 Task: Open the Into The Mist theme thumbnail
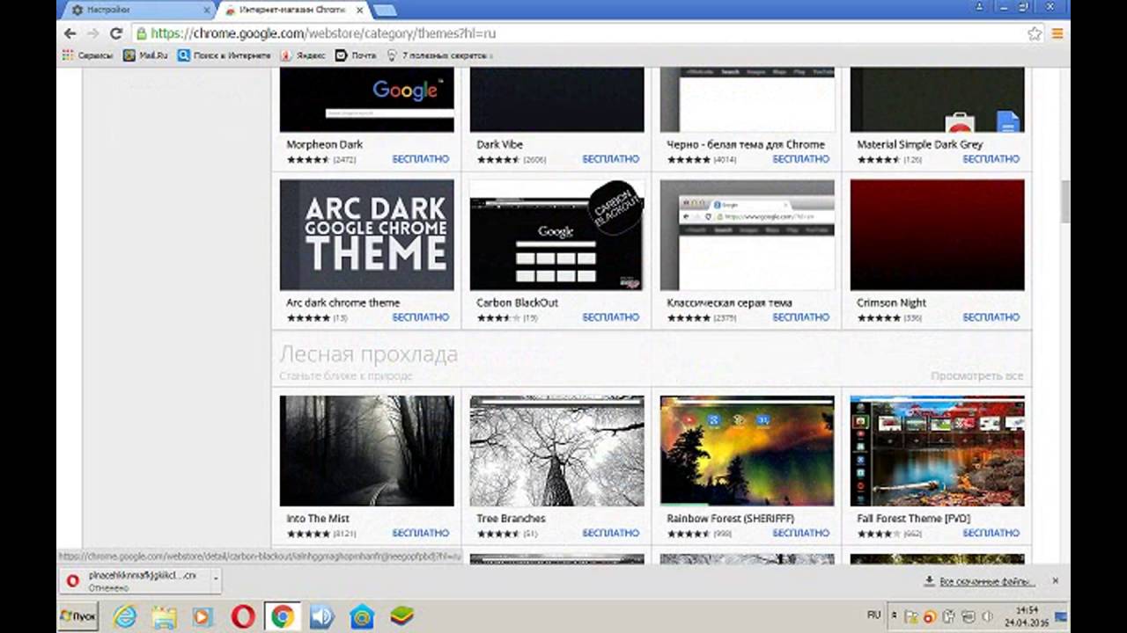pyautogui.click(x=367, y=451)
